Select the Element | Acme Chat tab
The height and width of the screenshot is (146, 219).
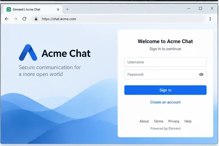pyautogui.click(x=33, y=9)
